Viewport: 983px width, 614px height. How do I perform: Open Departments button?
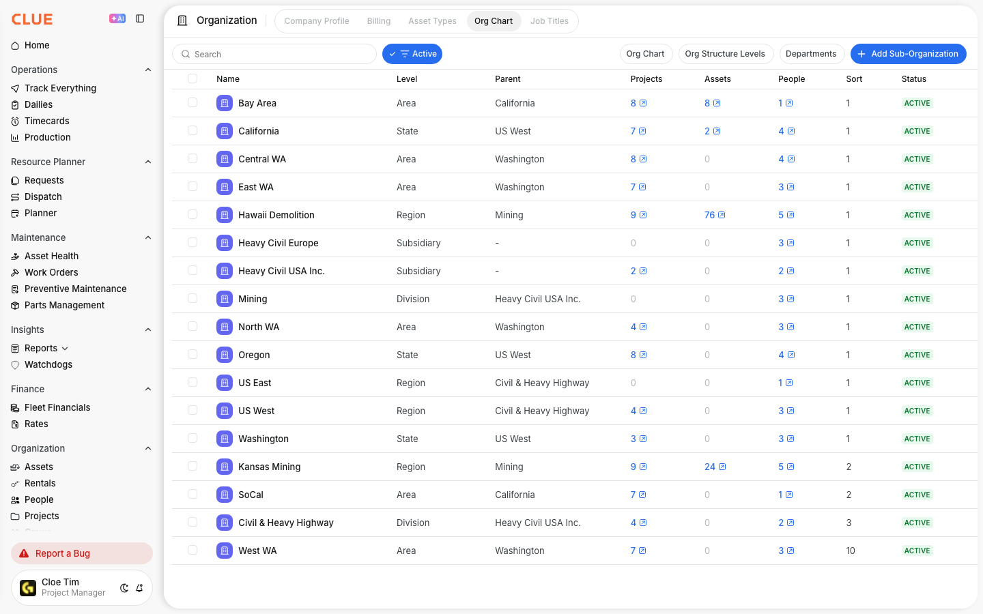811,54
